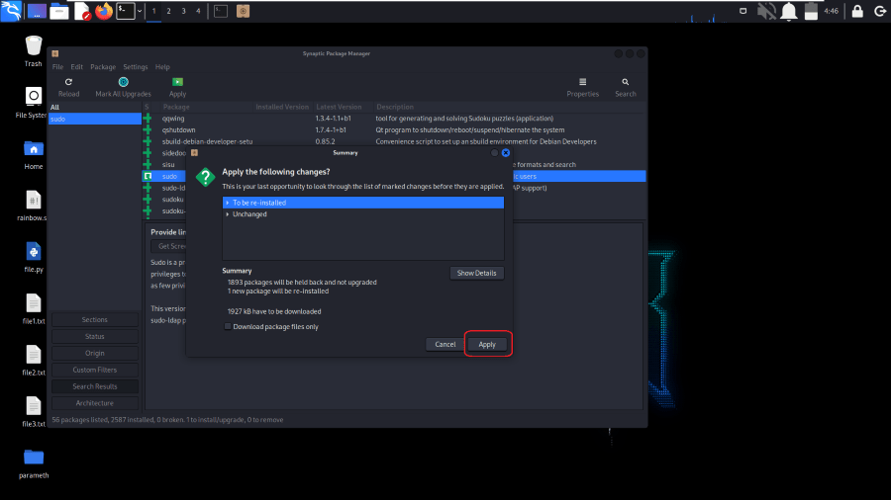Toggle the sbuild-debian-developer-setup status mark
The image size is (891, 500).
(x=148, y=141)
